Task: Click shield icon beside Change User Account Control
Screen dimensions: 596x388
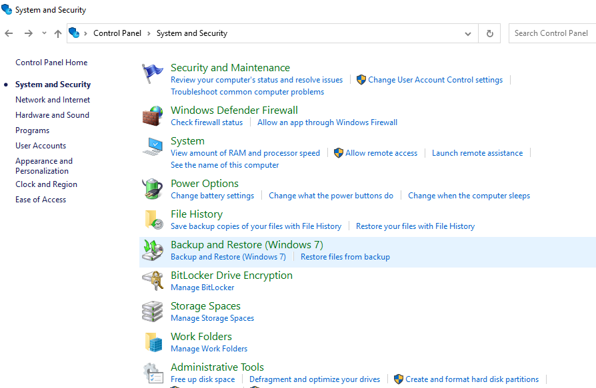Action: tap(361, 80)
